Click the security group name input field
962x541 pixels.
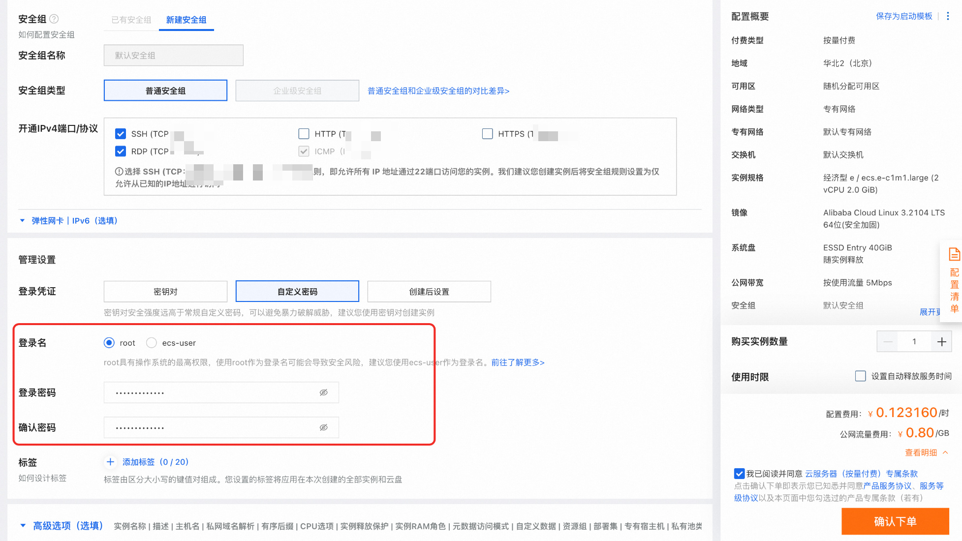click(173, 56)
